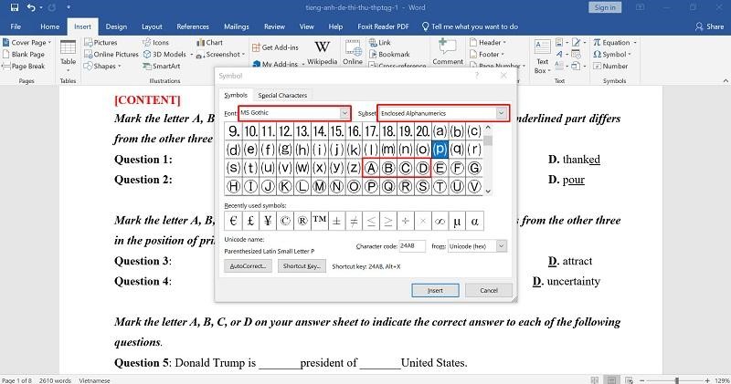Expand the Shapes dropdown arrow
Viewport: 731px width, 384px height.
tap(119, 66)
